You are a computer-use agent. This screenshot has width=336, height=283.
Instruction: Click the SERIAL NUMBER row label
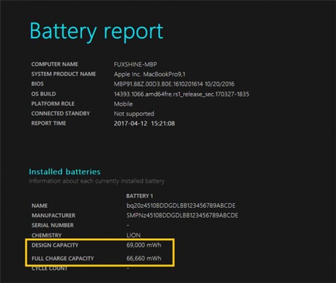tap(52, 225)
